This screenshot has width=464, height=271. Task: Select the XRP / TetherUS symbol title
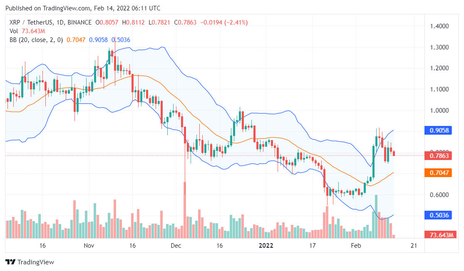coord(30,22)
